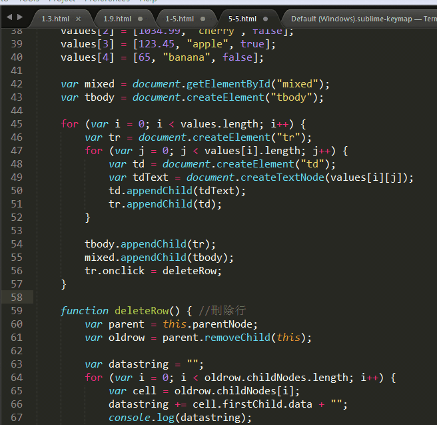Click gutter on blank line 58
Screen dimensions: 437x425
point(17,298)
